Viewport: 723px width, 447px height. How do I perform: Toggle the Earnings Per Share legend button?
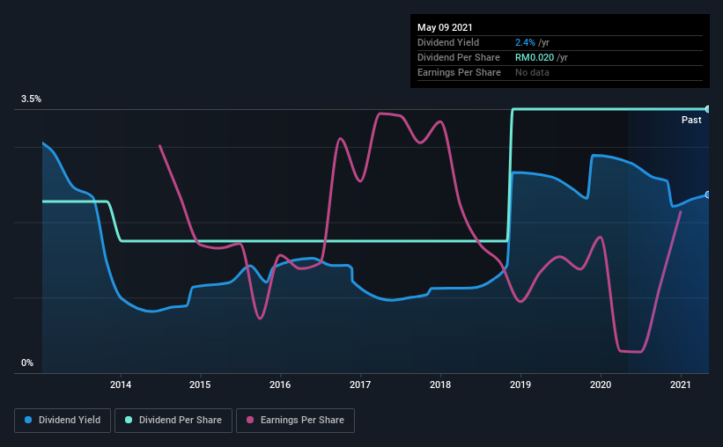295,421
